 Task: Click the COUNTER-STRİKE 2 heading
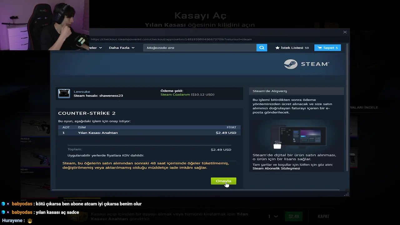tap(87, 113)
